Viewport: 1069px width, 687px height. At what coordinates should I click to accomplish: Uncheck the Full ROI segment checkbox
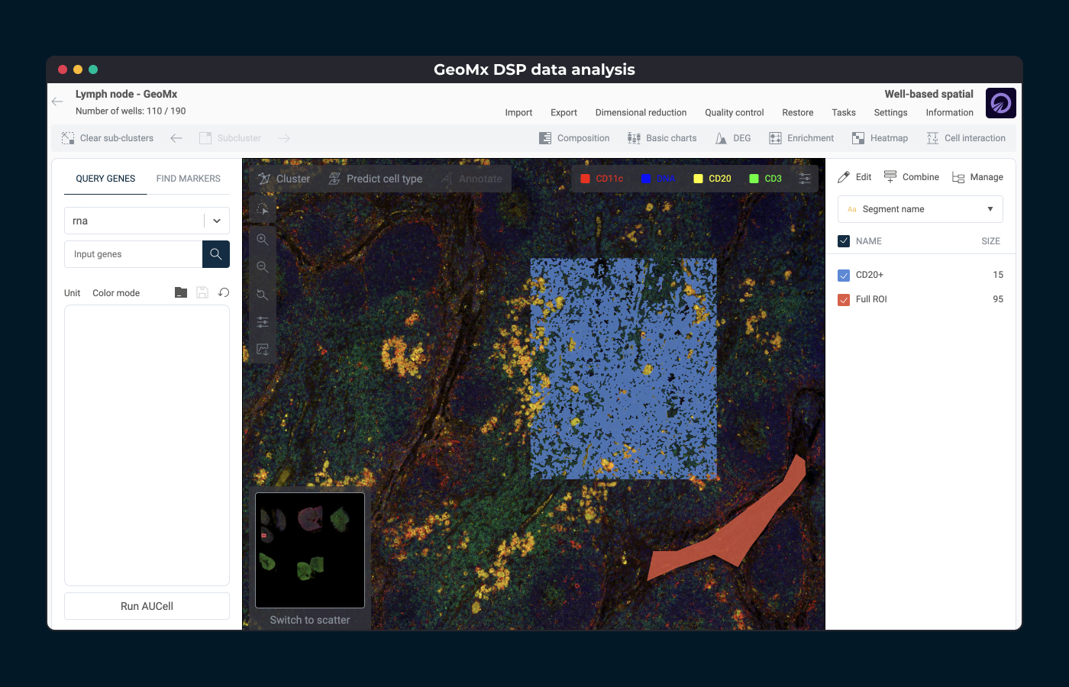(x=844, y=299)
